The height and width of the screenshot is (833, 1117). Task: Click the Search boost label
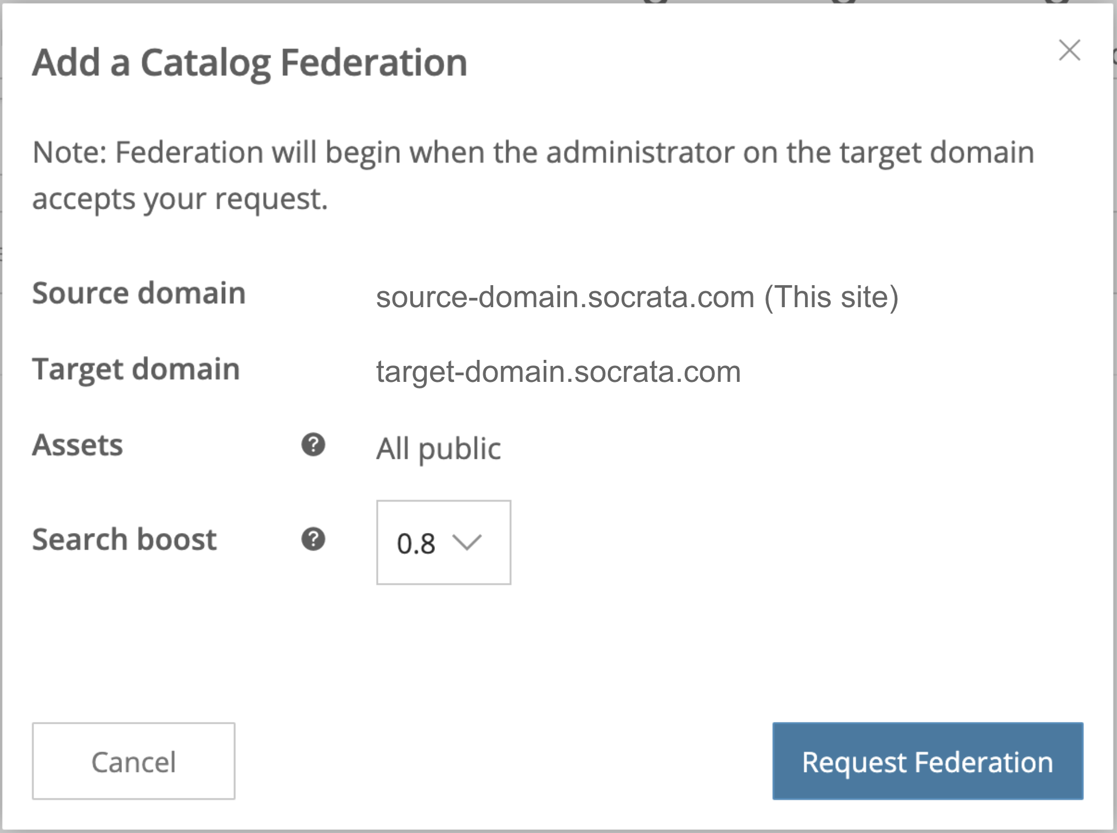tap(125, 539)
